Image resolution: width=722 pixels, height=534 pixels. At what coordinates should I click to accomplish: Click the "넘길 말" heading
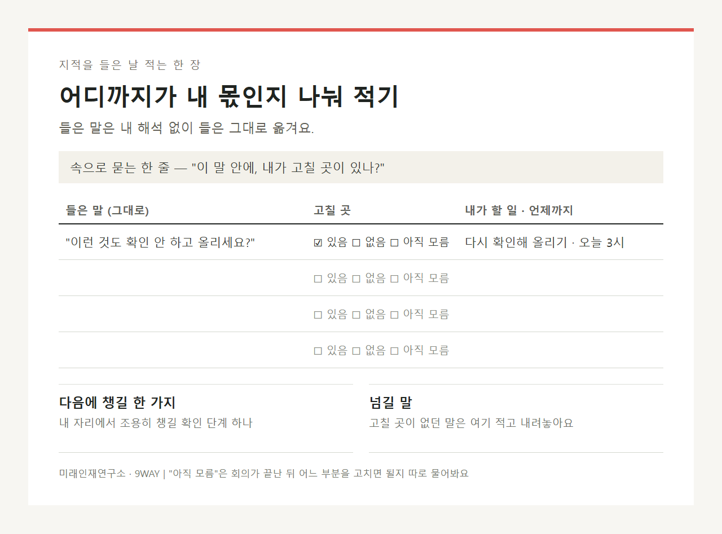[390, 403]
